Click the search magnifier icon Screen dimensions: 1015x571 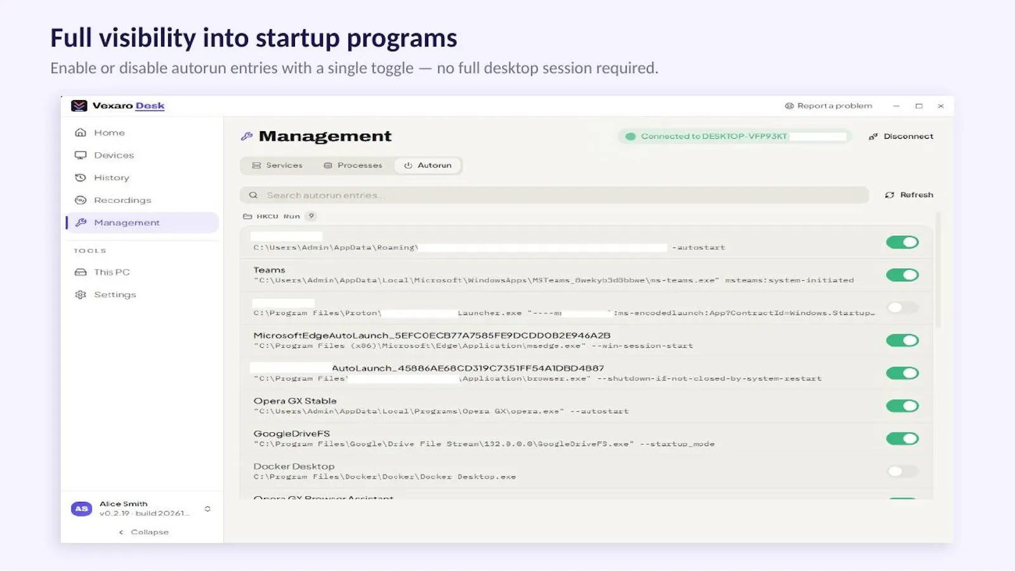(x=253, y=195)
